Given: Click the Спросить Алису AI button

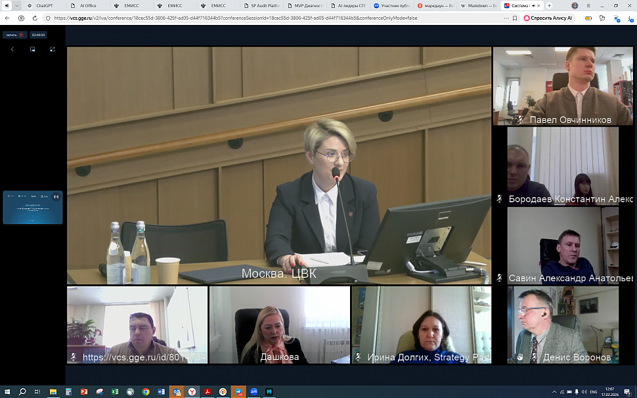Looking at the screenshot, I should 548,18.
